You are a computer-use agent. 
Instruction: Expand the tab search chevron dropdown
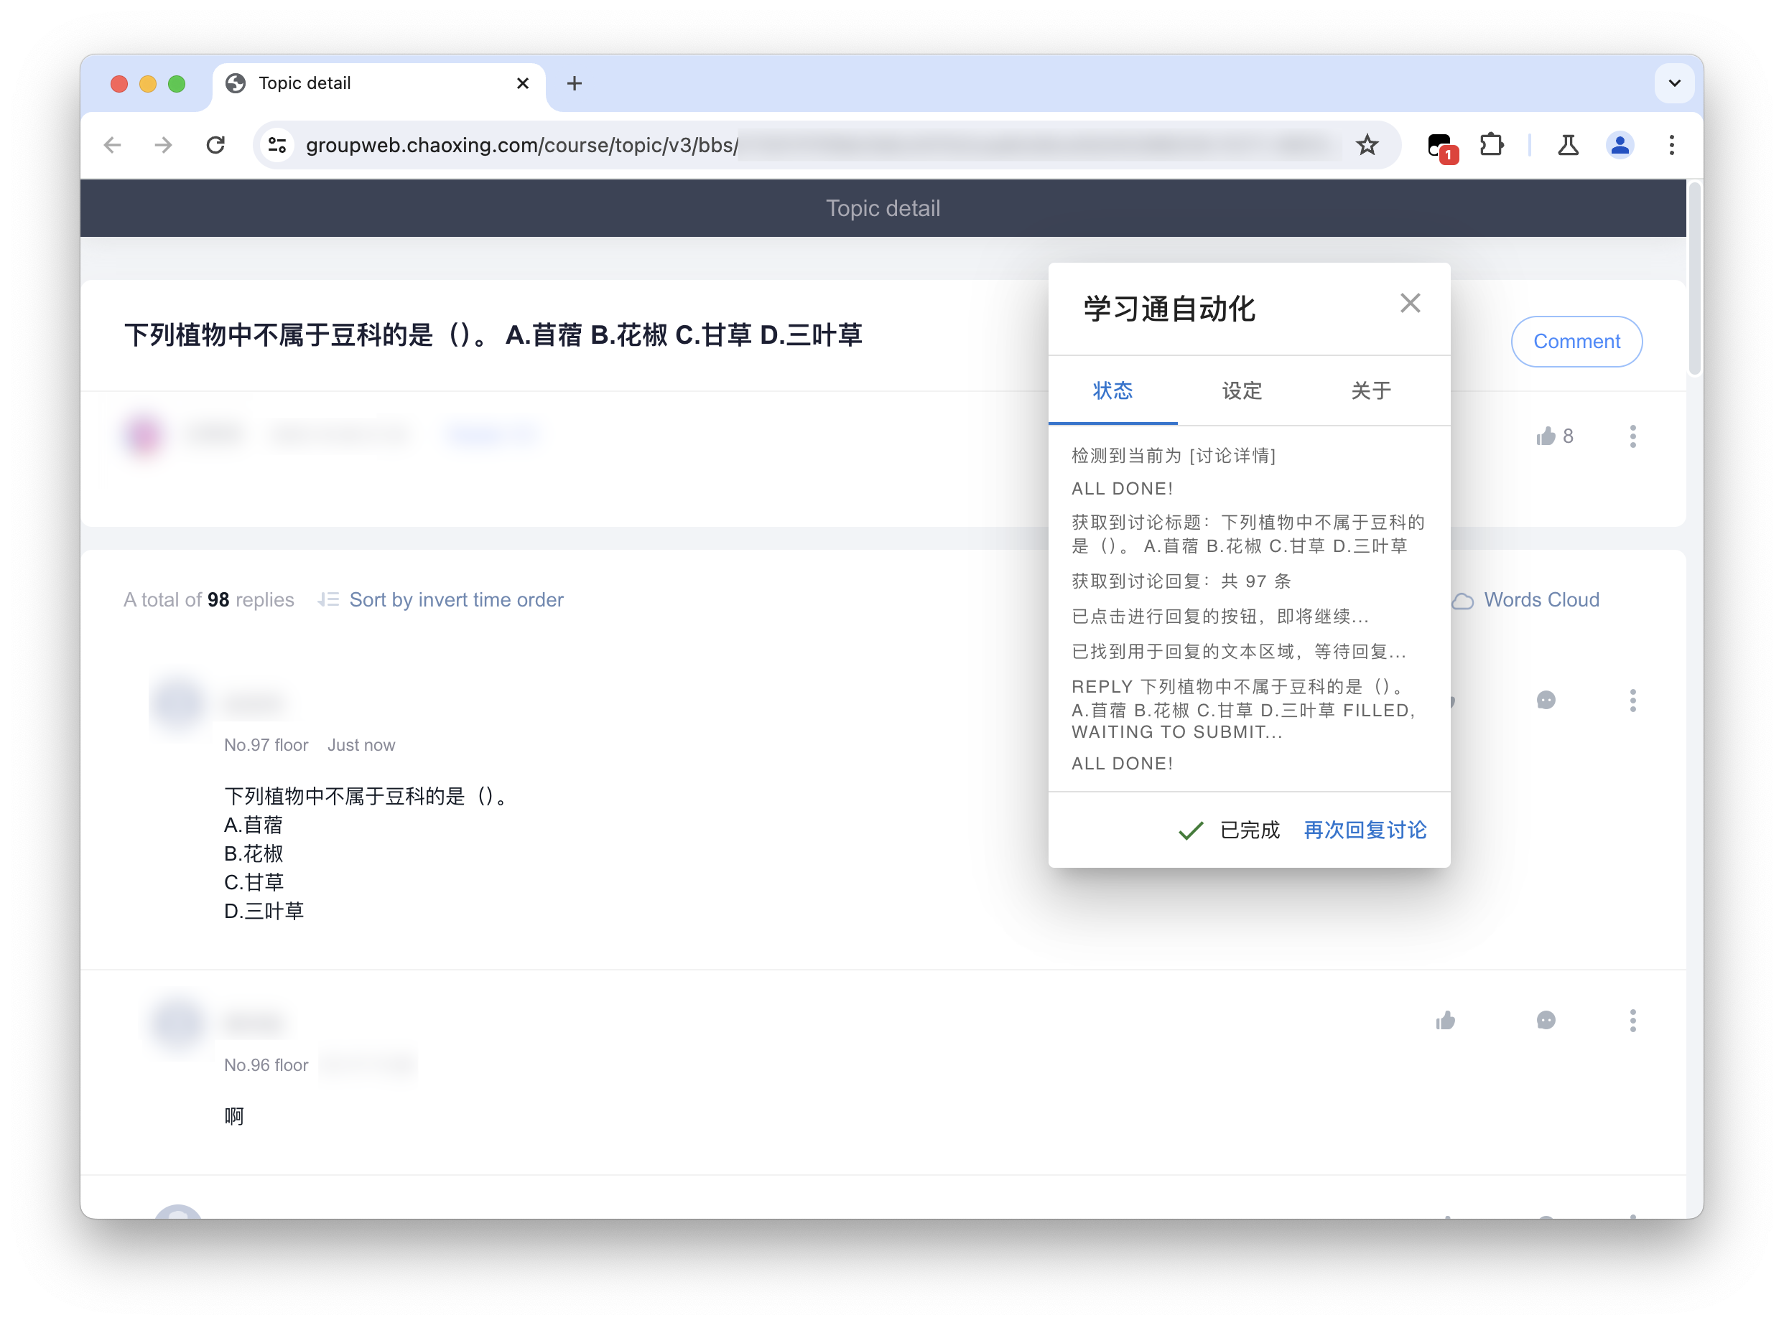(x=1674, y=83)
